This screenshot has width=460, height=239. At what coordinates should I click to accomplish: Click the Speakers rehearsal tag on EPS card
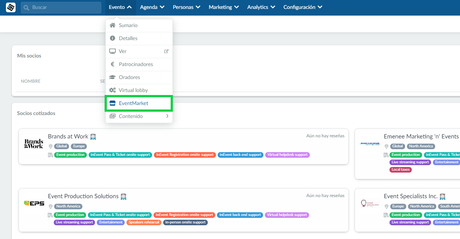tap(144, 222)
